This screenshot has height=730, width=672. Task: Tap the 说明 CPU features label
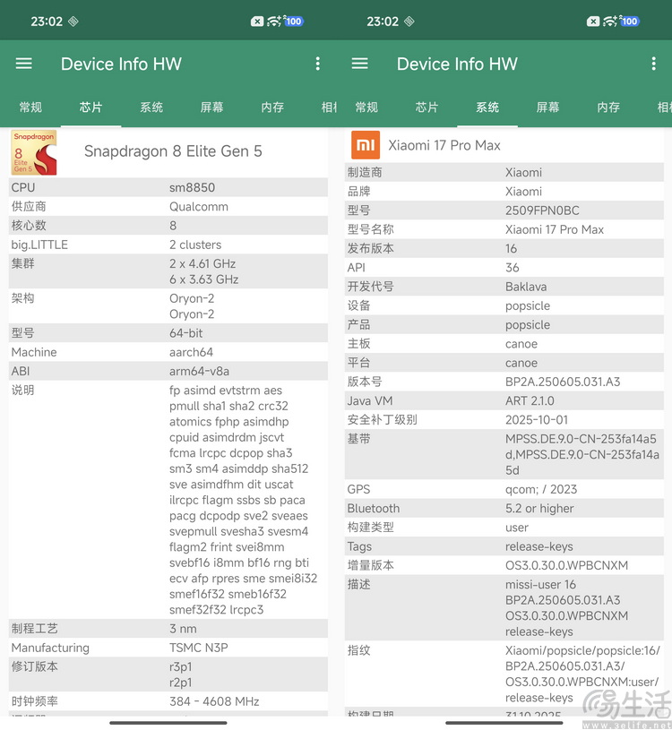coord(22,391)
